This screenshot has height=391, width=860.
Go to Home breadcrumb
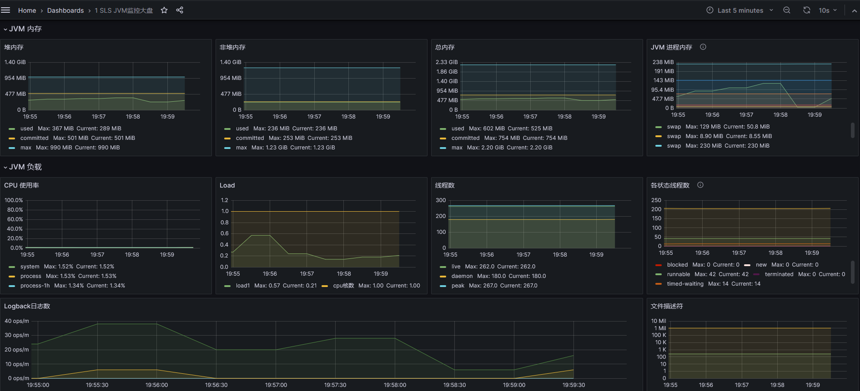pyautogui.click(x=27, y=10)
